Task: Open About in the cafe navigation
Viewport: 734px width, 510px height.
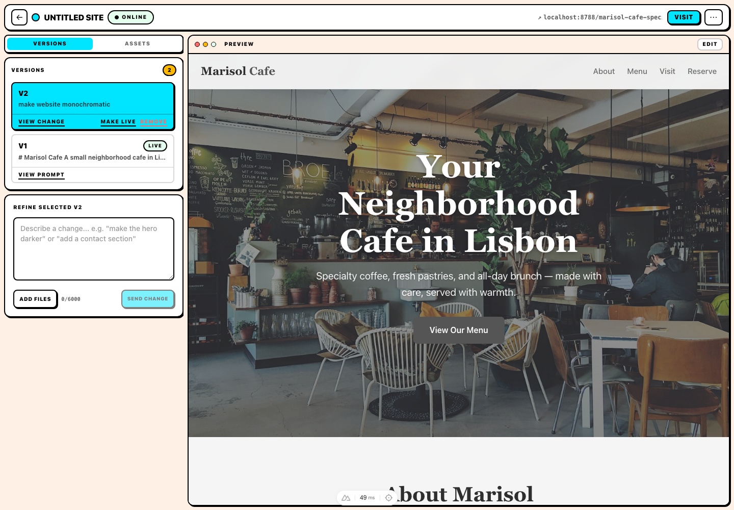Action: click(x=604, y=71)
